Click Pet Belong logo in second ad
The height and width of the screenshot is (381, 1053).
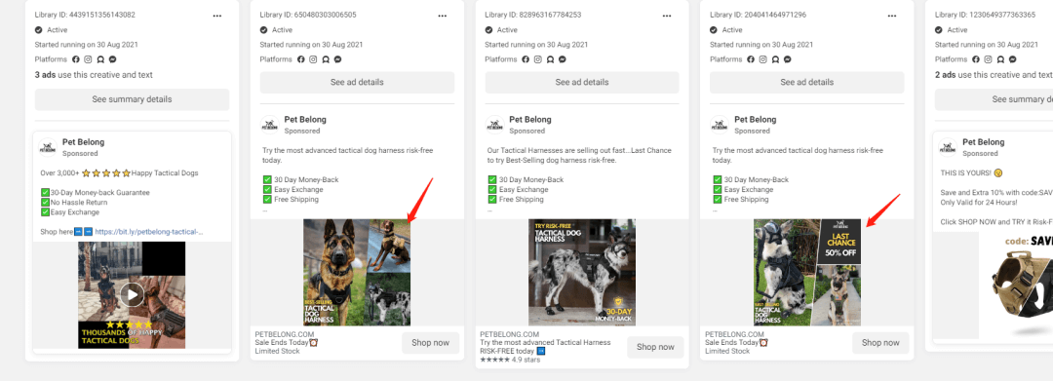tap(269, 125)
